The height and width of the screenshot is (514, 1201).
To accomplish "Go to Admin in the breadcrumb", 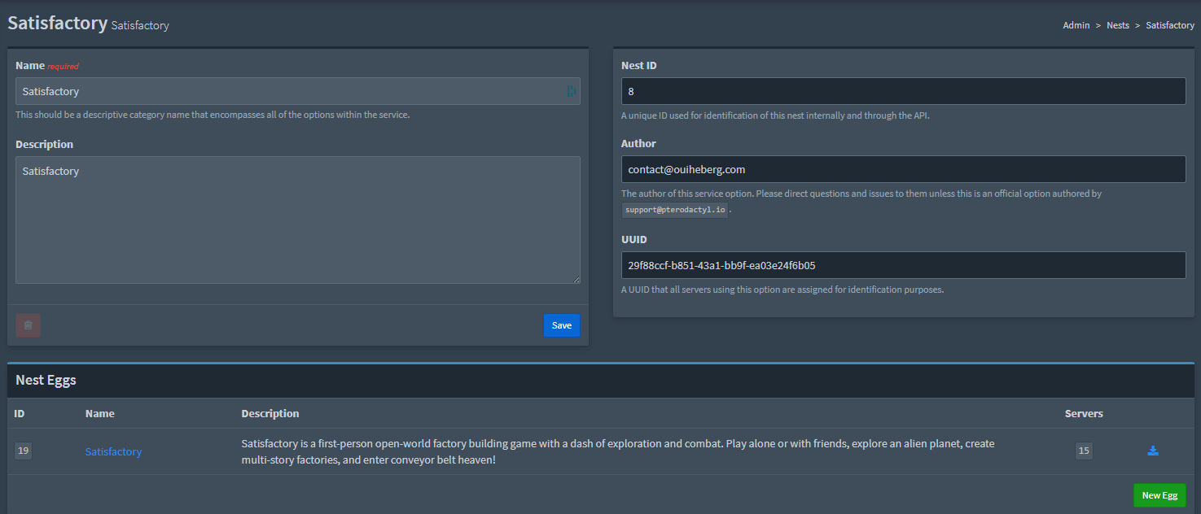I will tap(1076, 25).
